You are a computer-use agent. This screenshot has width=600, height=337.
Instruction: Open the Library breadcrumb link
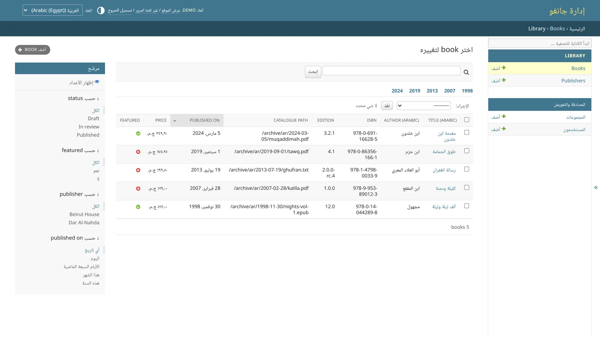click(537, 28)
